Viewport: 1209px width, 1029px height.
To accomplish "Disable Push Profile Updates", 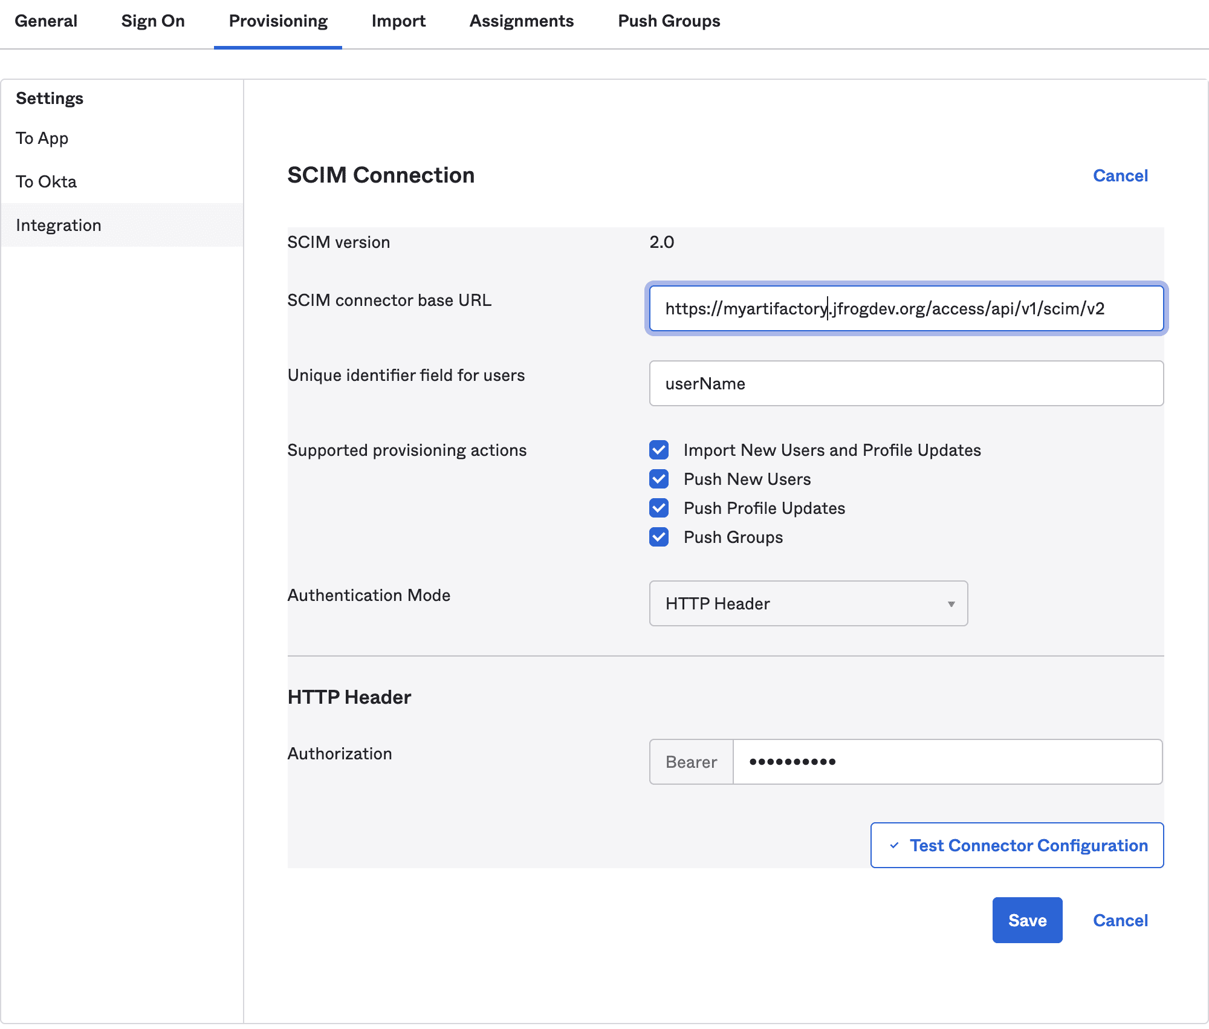I will 658,508.
